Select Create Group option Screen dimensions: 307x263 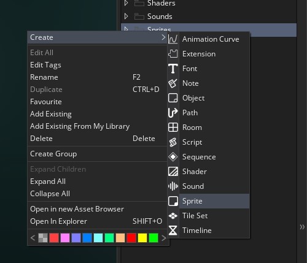[97, 154]
